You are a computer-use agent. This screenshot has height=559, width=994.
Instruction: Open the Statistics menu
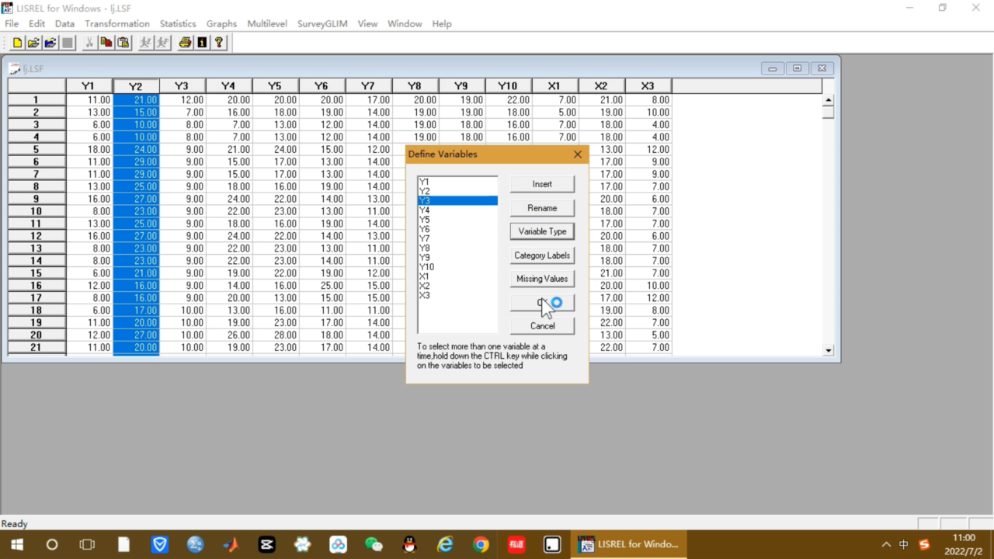click(178, 23)
